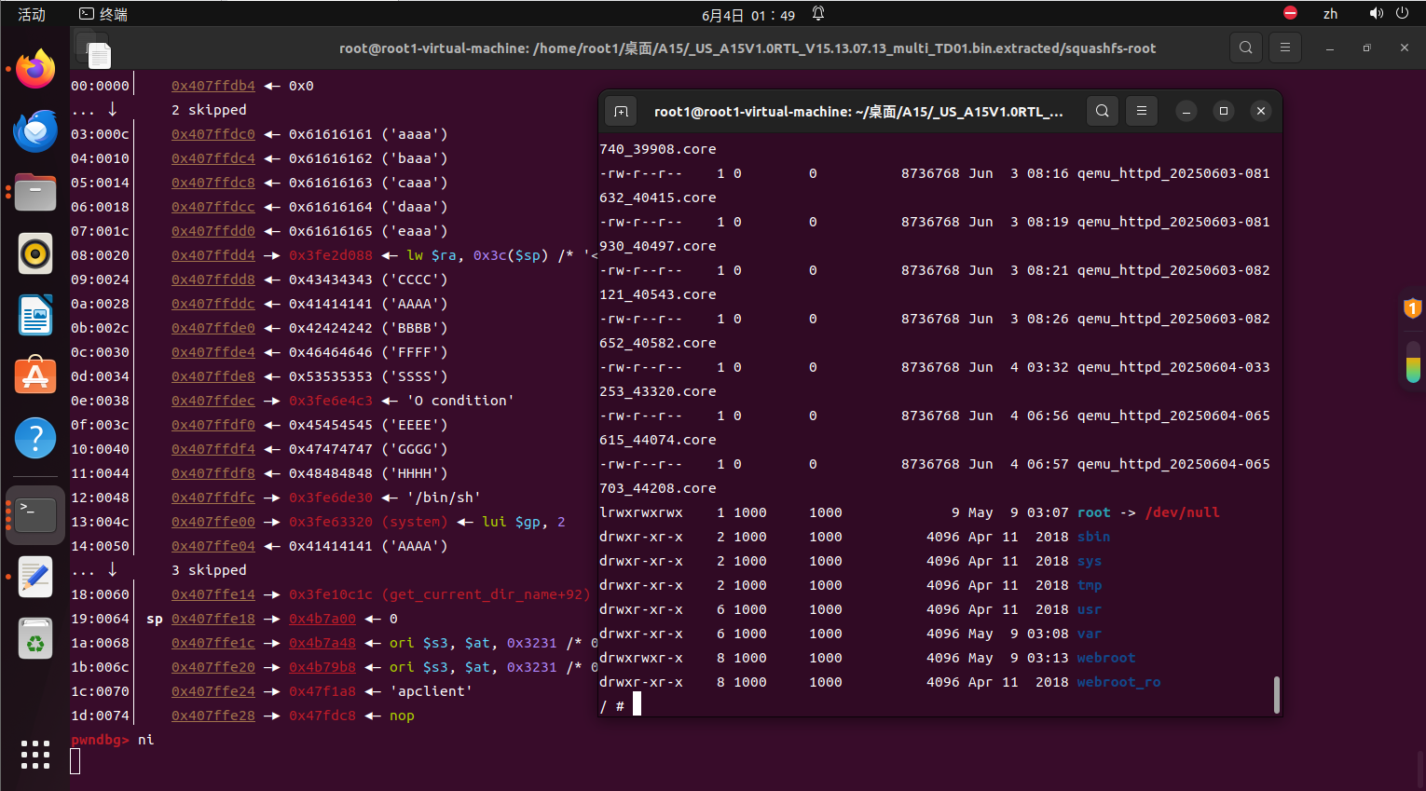Open the notification bell in top bar
The image size is (1426, 791).
[x=818, y=14]
